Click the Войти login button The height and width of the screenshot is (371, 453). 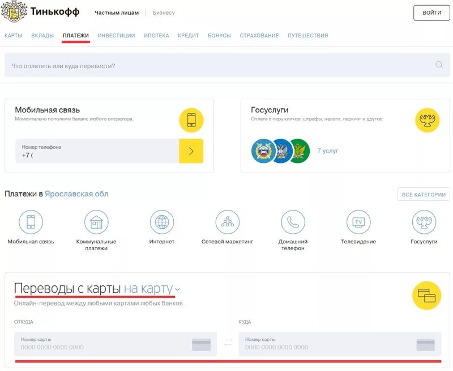coord(431,12)
